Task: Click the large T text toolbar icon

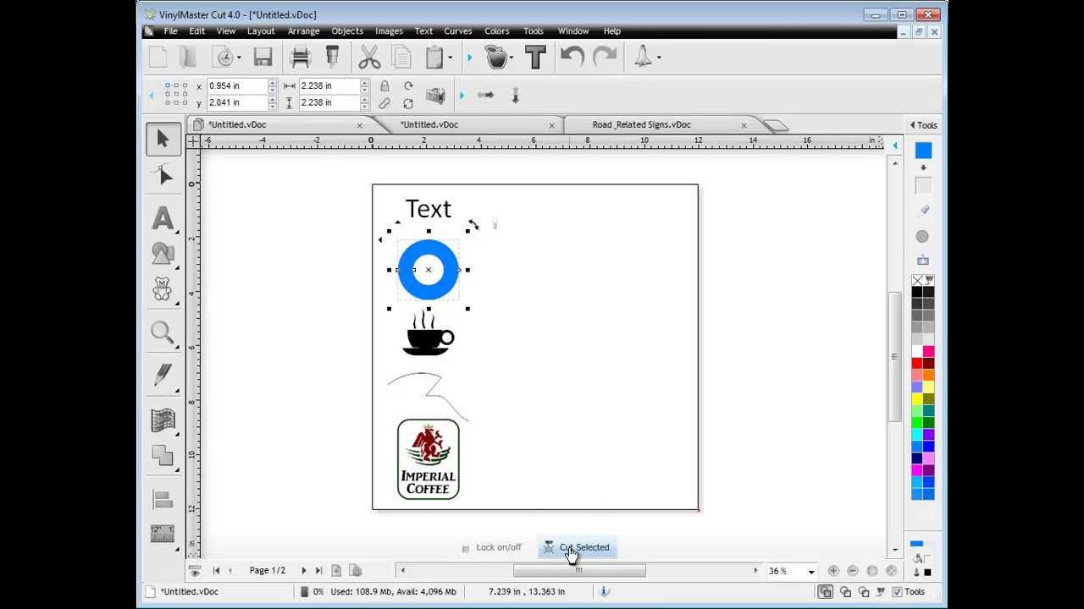Action: (535, 58)
